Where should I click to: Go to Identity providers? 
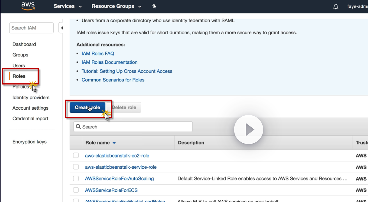[x=31, y=97]
